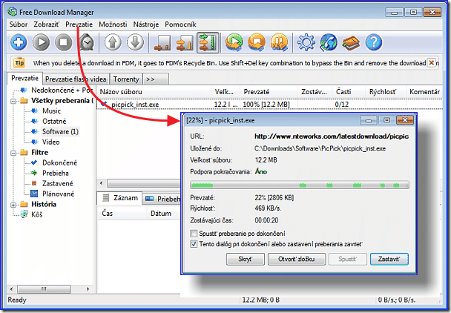Select the Prebieha filter

tap(55, 173)
